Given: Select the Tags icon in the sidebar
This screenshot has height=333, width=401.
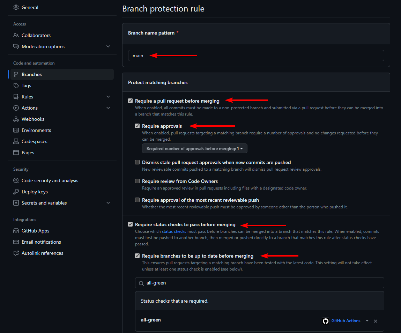Looking at the screenshot, I should (x=15, y=86).
